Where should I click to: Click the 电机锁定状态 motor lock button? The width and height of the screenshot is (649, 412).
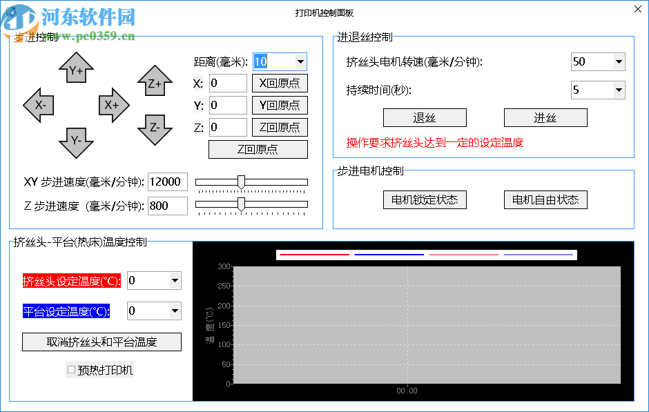pos(425,199)
